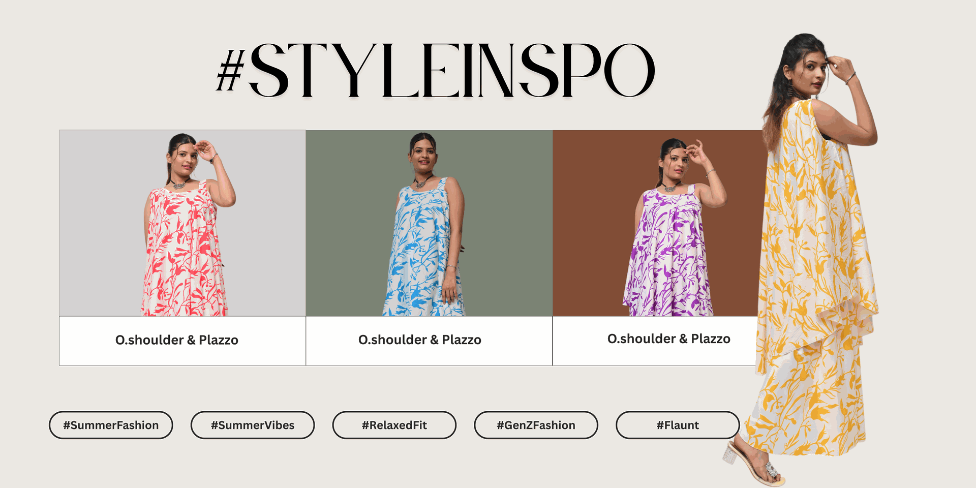
Task: Select the #SummerVibes hashtag pill
Action: [253, 425]
